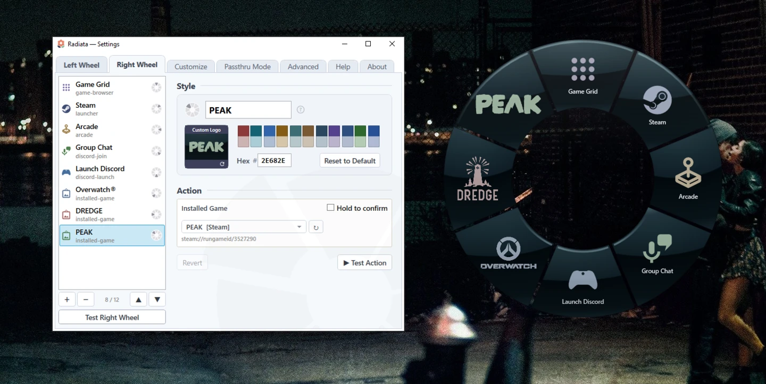Click the wheel-position icon left of the name field
Image resolution: width=766 pixels, height=384 pixels.
pyautogui.click(x=192, y=110)
